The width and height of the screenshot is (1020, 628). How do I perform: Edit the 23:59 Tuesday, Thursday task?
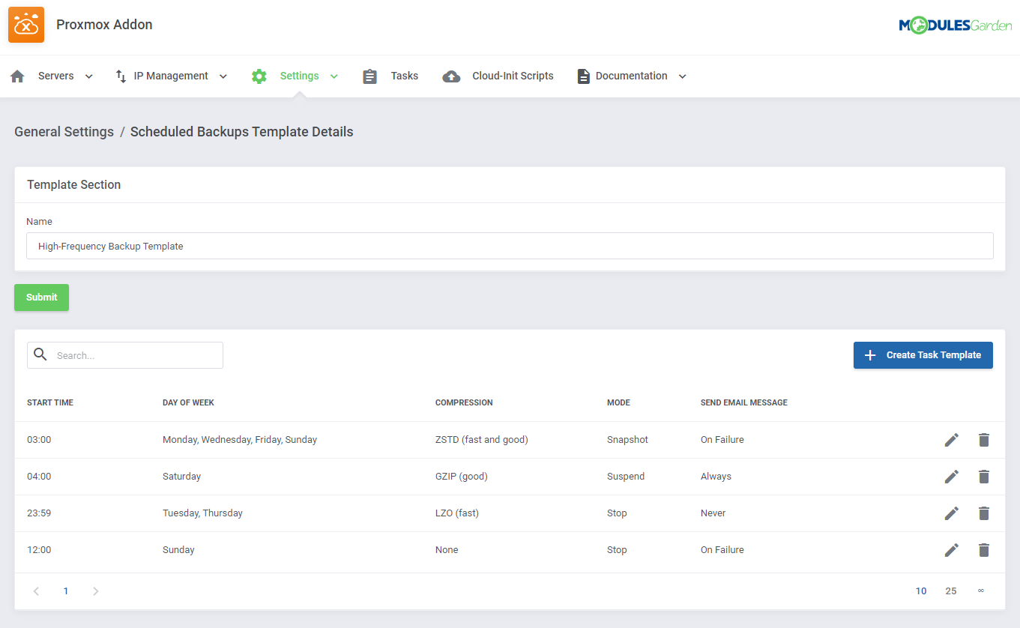point(952,513)
